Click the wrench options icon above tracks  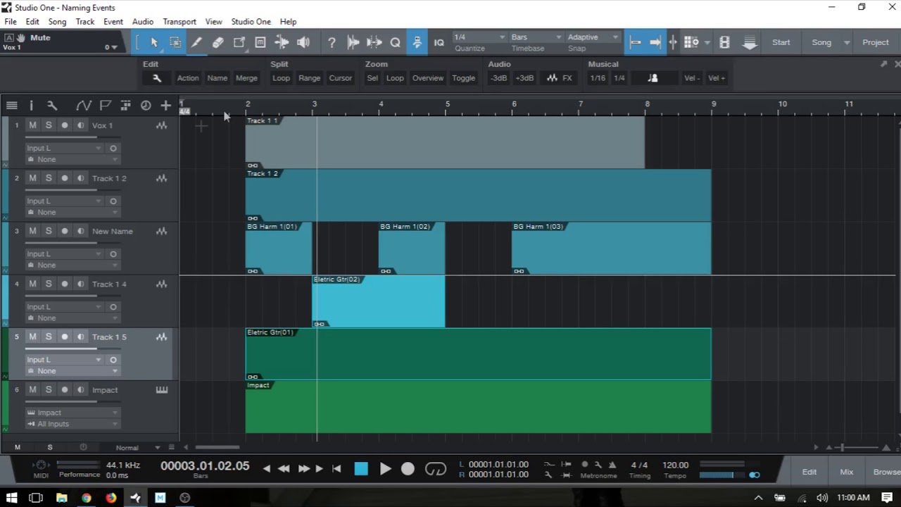51,106
